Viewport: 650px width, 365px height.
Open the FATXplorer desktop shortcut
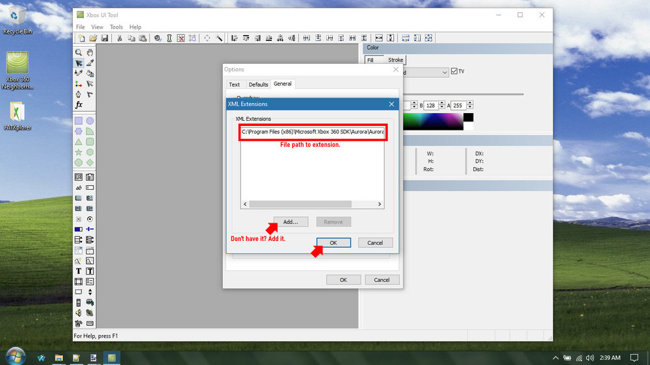click(17, 116)
